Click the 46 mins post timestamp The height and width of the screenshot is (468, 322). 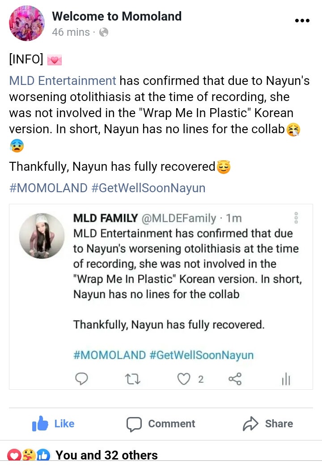(71, 32)
